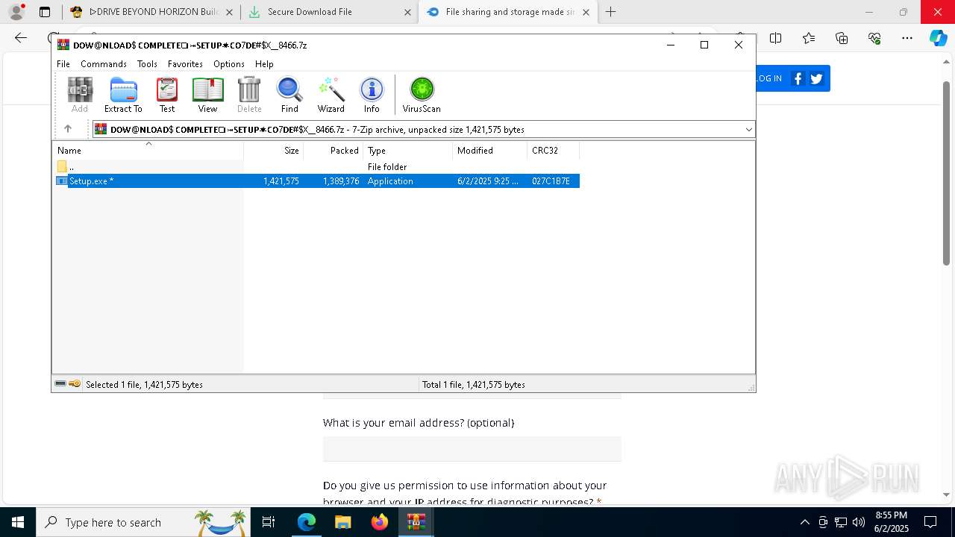Click the Facebook icon on webpage
Image resolution: width=955 pixels, height=537 pixels.
tap(798, 78)
